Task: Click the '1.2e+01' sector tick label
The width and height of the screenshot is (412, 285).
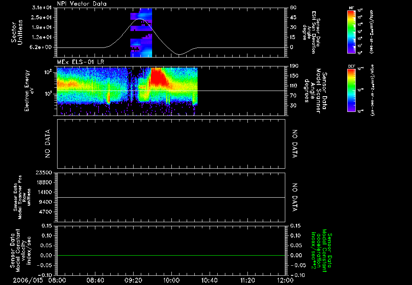Action: (41, 37)
